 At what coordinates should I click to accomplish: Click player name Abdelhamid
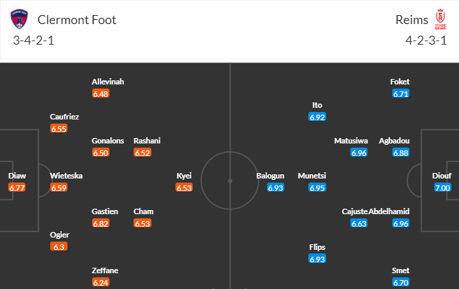(x=389, y=211)
